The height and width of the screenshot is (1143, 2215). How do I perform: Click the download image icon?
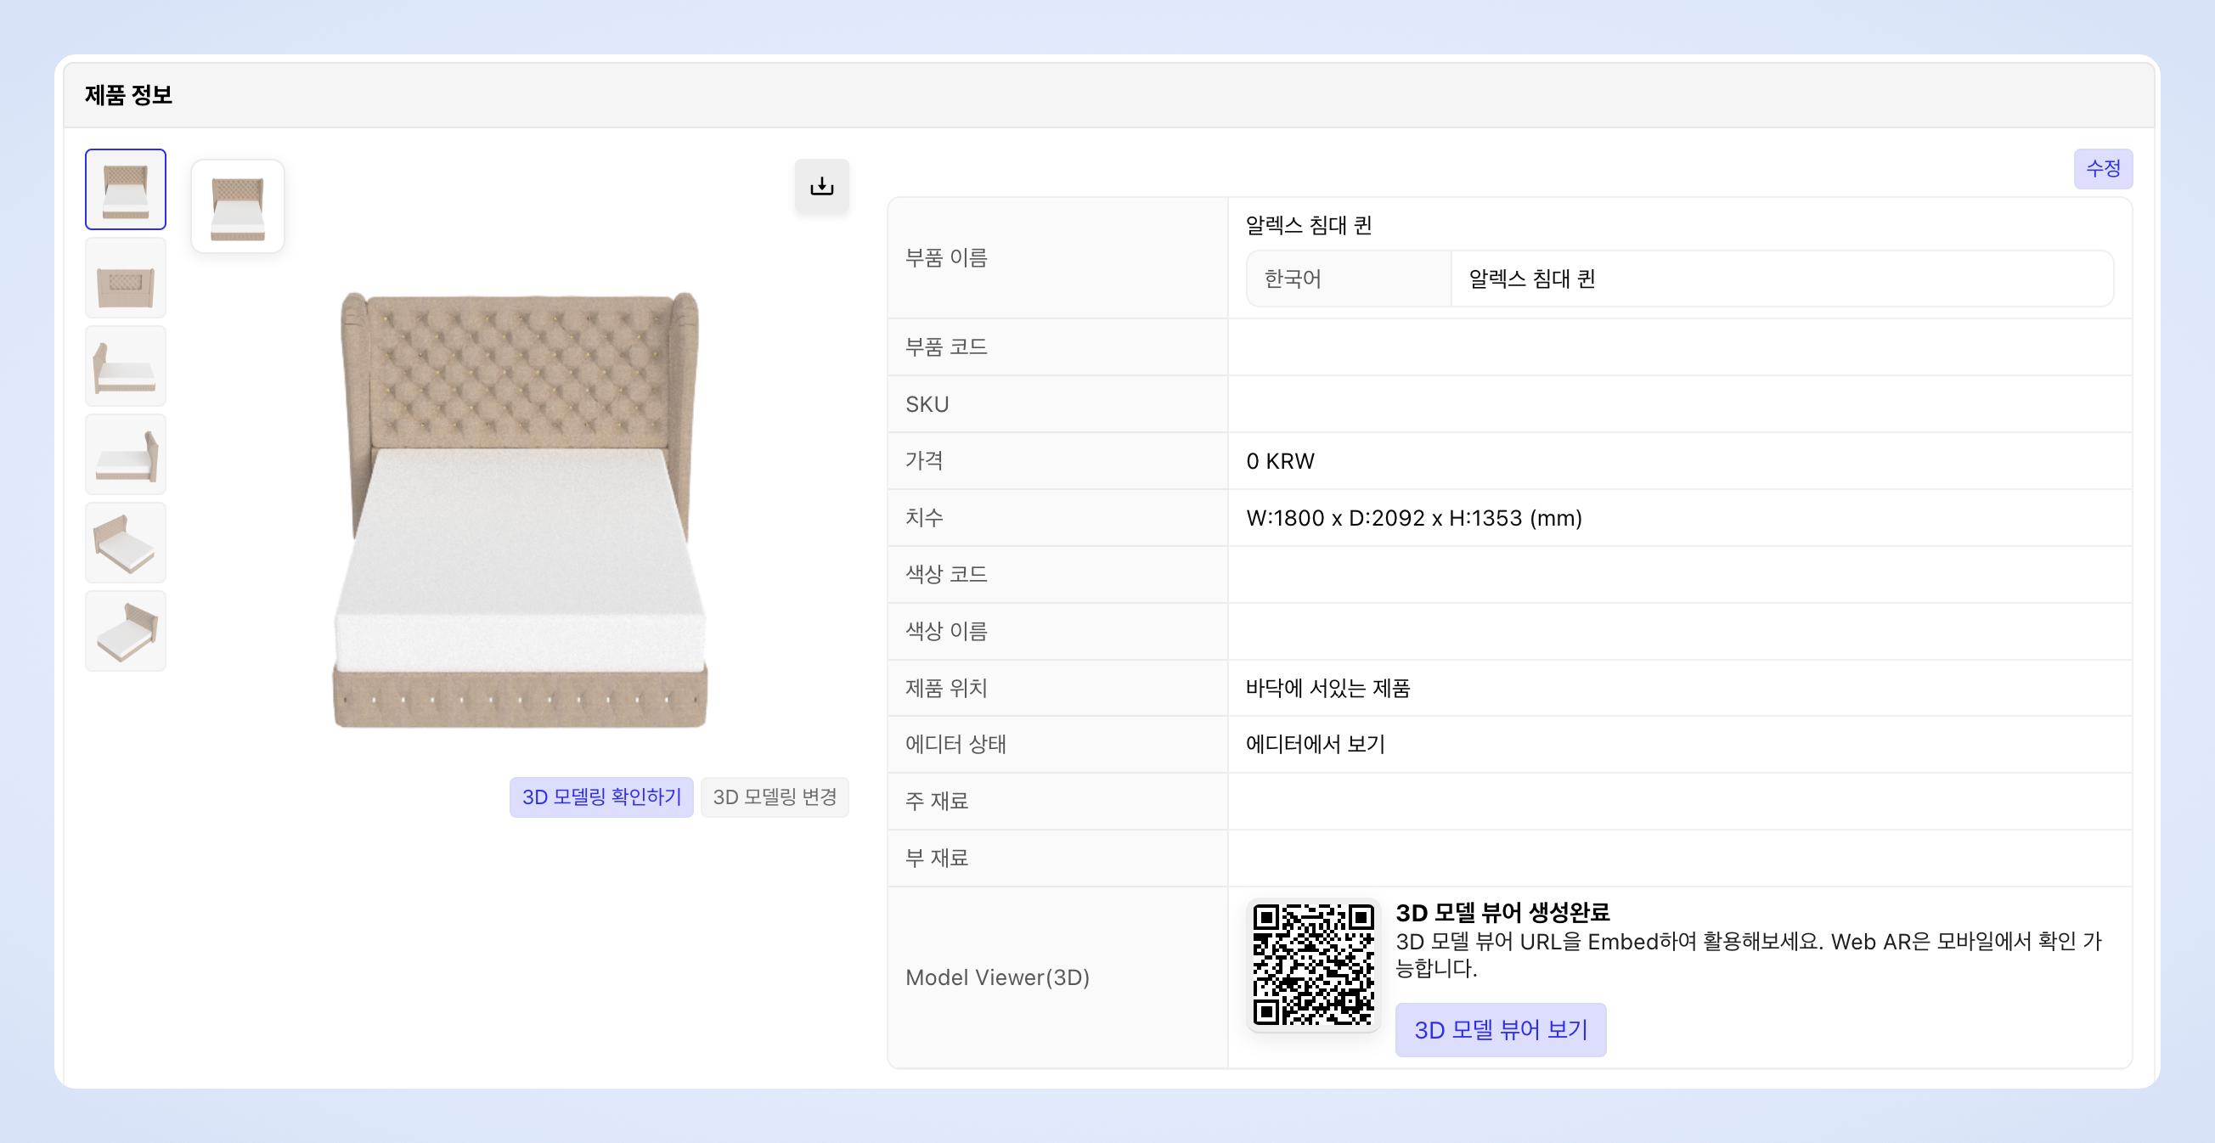coord(821,186)
